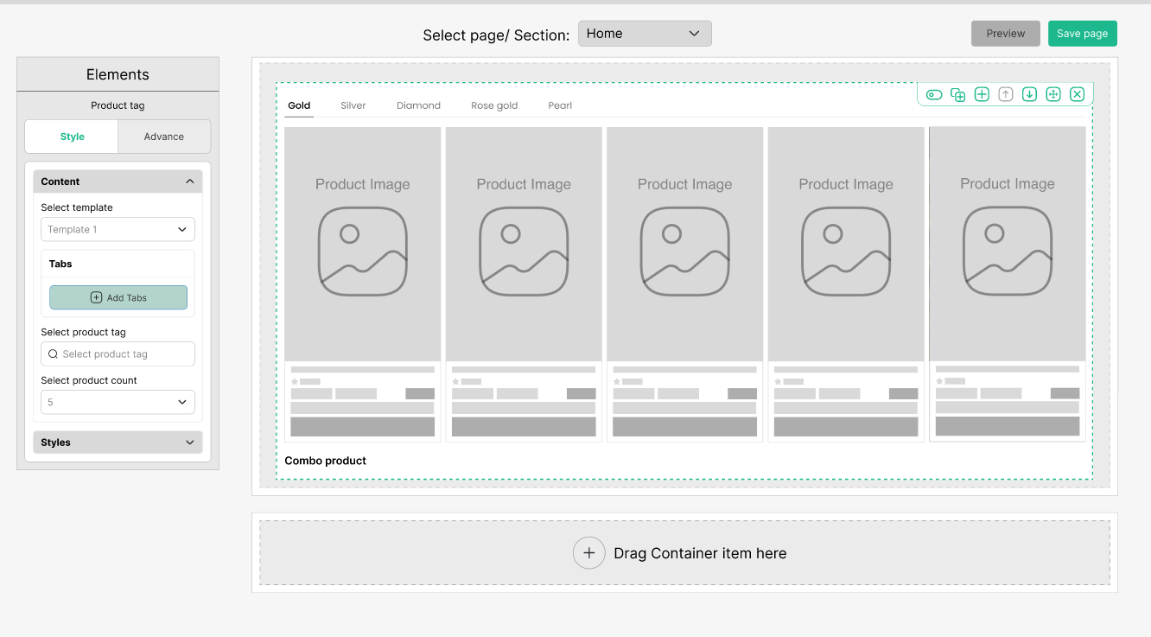1151x637 pixels.
Task: Click the four-way move drag handle icon
Action: (1053, 95)
